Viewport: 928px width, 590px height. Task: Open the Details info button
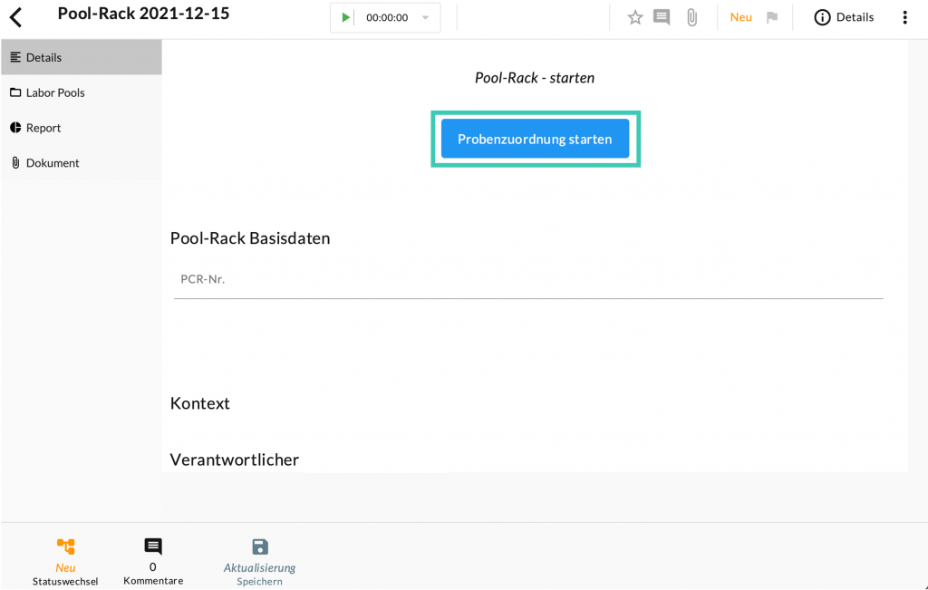[x=844, y=17]
